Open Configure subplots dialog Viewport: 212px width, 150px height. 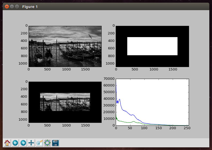(x=47, y=143)
